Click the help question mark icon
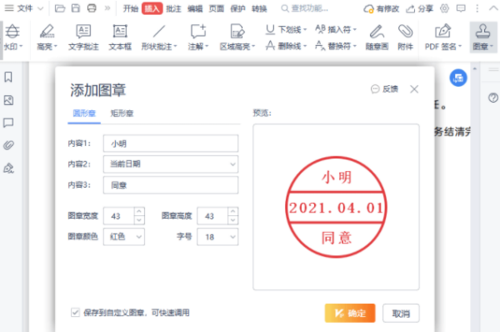The image size is (500, 332). 493,98
